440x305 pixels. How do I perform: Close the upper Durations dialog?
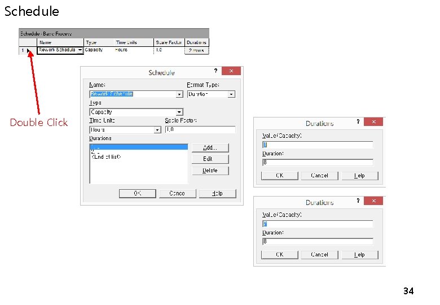373,121
